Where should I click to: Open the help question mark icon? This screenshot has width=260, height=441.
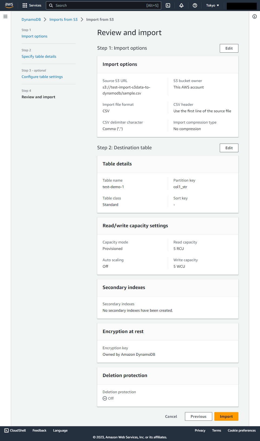(x=195, y=5)
